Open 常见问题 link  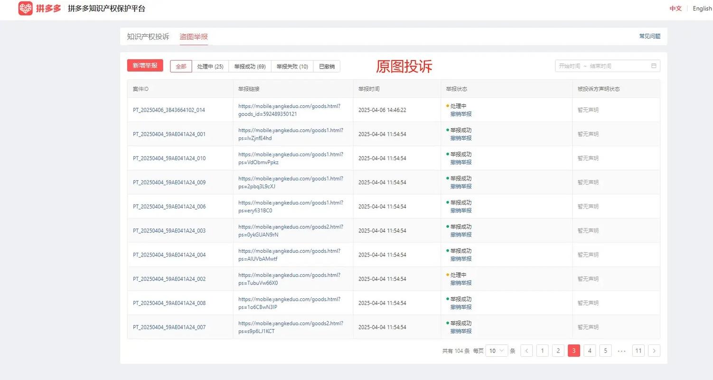click(x=650, y=36)
